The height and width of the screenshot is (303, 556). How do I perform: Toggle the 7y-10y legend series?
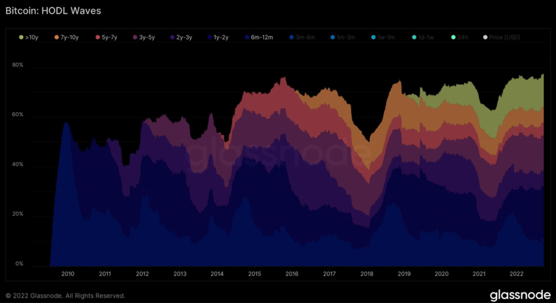(66, 37)
